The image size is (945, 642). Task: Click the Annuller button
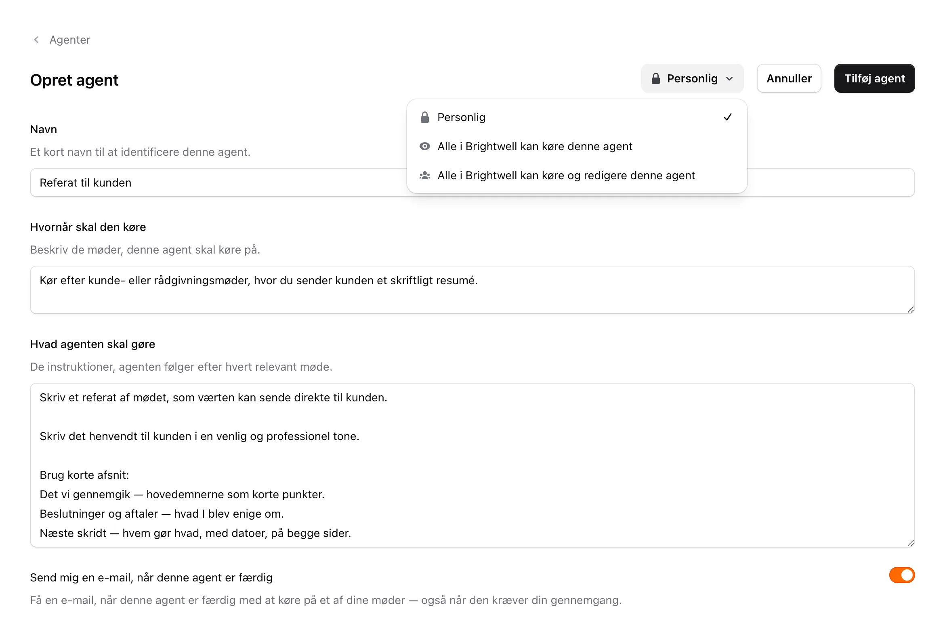tap(789, 78)
